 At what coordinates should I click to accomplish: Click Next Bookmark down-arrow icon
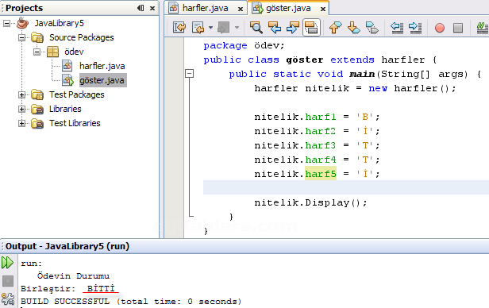click(x=354, y=28)
